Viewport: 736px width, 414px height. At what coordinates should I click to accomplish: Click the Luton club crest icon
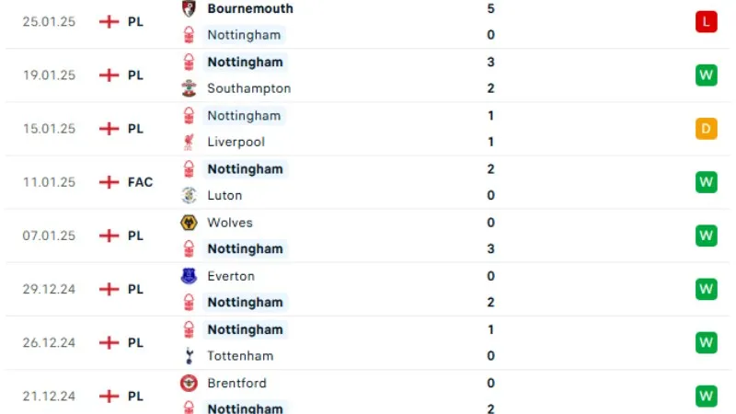point(190,195)
